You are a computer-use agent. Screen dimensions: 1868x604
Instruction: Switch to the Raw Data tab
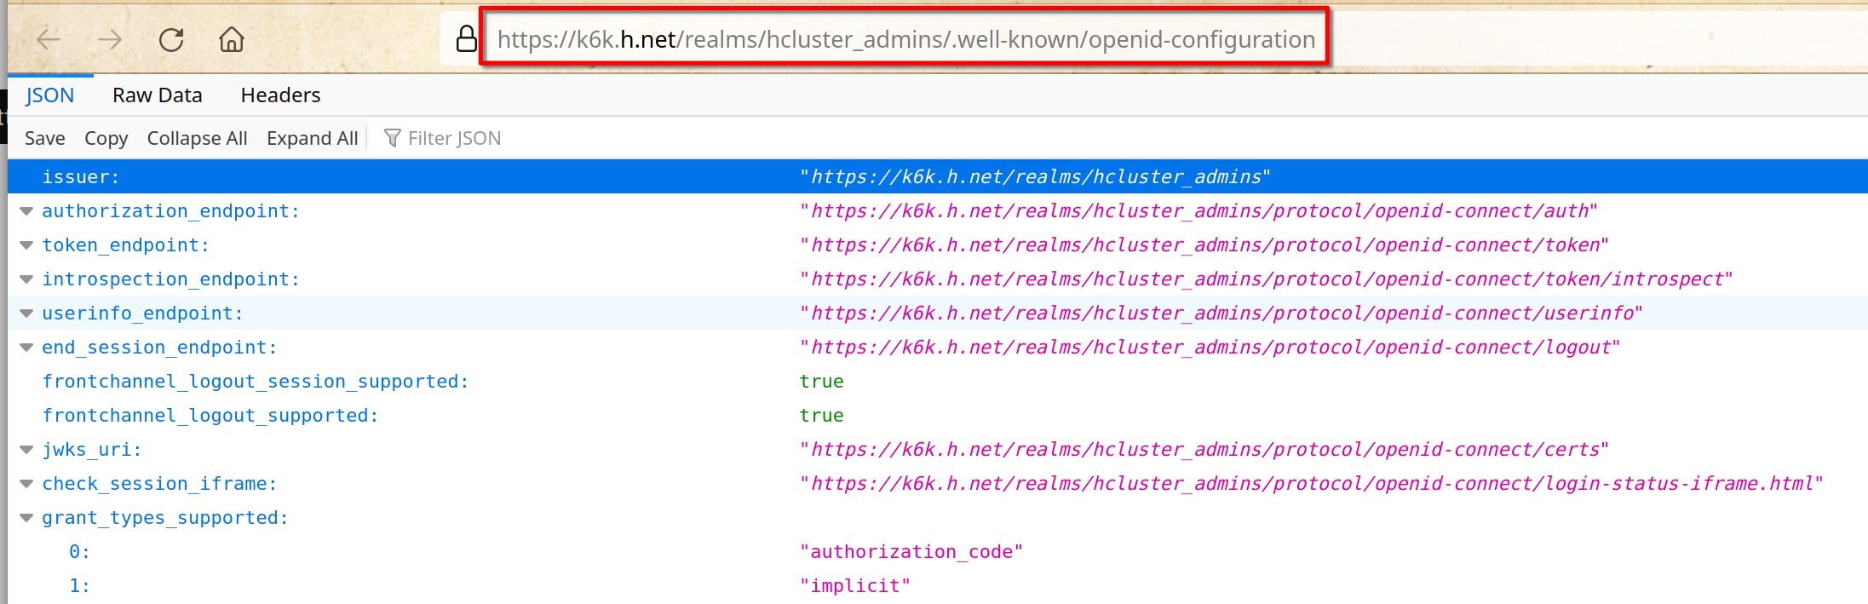[x=157, y=95]
